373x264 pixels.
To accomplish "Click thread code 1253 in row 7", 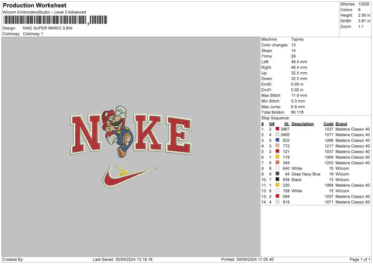I will (329, 163).
